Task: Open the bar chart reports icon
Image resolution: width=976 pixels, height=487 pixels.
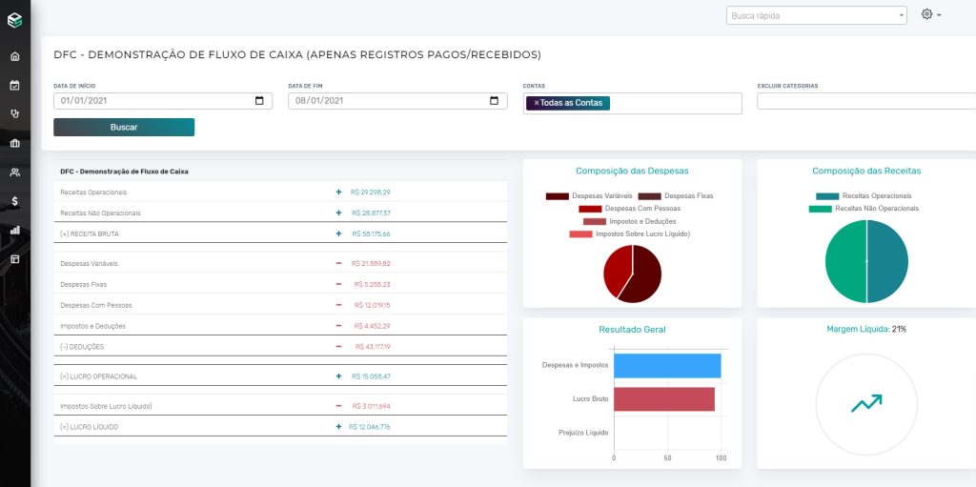Action: (x=15, y=230)
